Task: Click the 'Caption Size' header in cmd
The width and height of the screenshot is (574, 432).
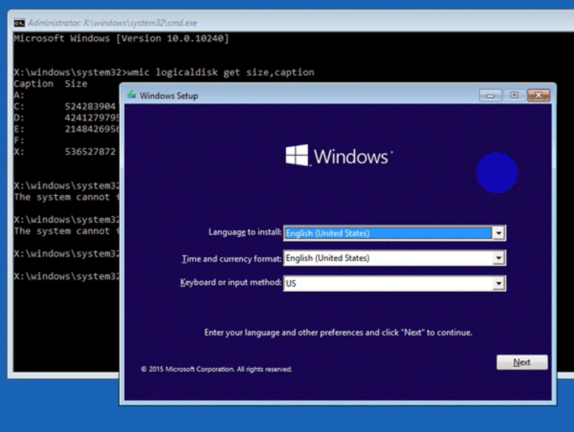Action: (x=50, y=84)
